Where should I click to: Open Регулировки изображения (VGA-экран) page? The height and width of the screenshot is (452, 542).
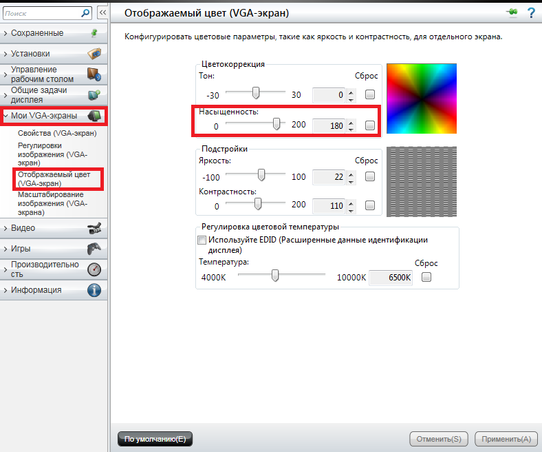coord(52,154)
